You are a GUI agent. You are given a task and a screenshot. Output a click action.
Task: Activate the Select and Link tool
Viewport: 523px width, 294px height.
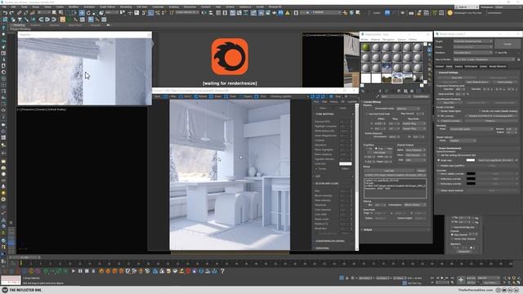(20, 13)
